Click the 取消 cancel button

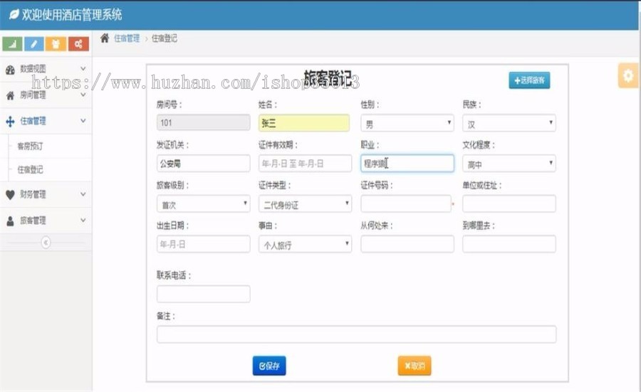point(415,366)
